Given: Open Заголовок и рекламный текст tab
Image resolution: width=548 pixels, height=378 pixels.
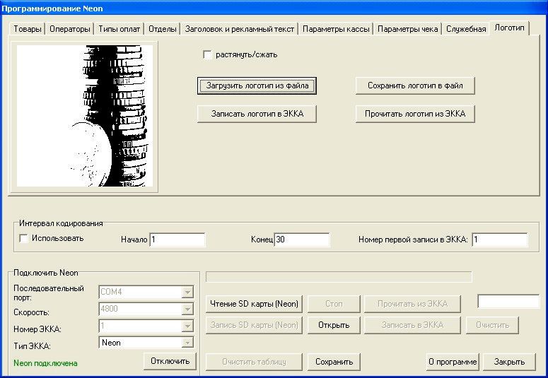Looking at the screenshot, I should pyautogui.click(x=240, y=29).
